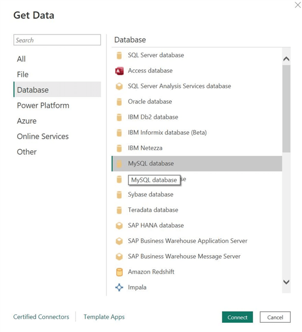The image size is (302, 332).
Task: Click the Teradata database cylinder icon
Action: tap(119, 210)
